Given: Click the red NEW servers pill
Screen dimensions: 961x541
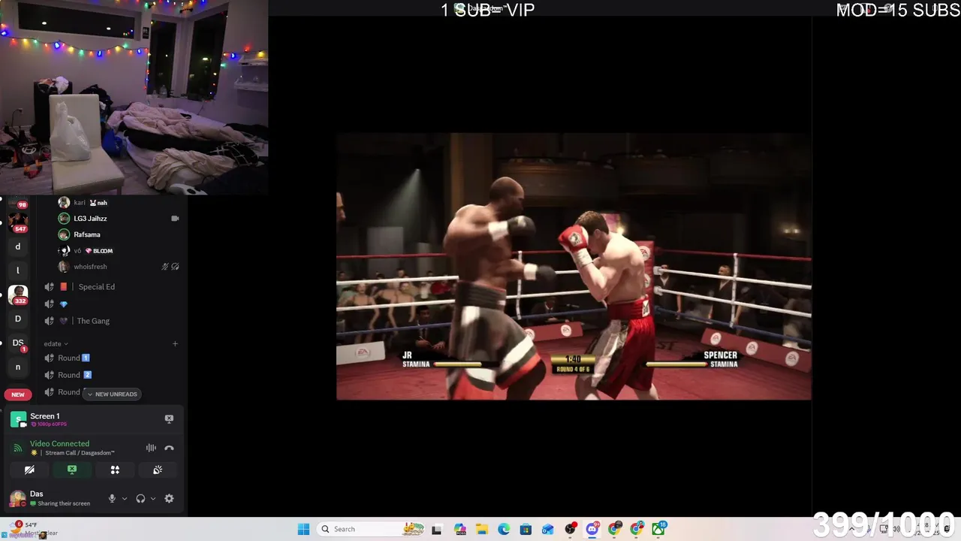Looking at the screenshot, I should (x=18, y=394).
